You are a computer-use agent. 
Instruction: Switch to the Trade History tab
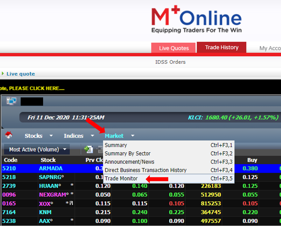coord(221,47)
